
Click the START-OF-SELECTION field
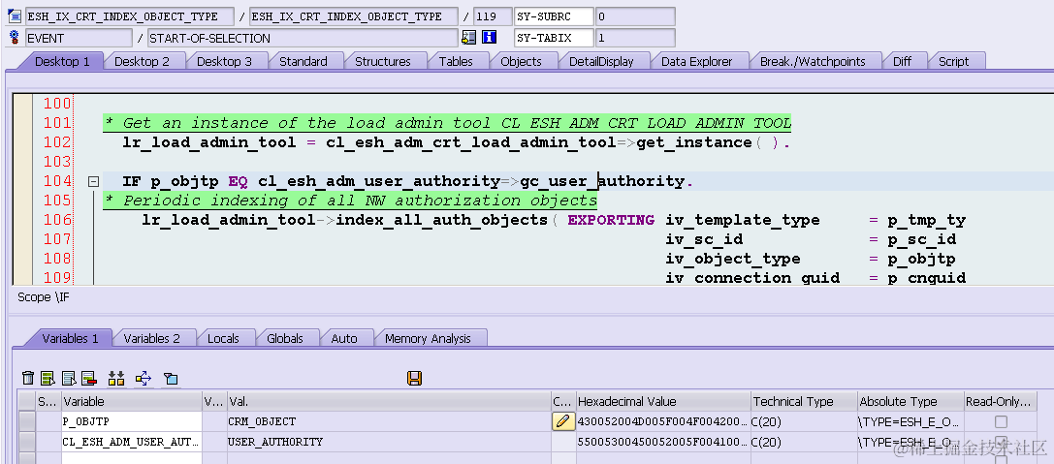(x=303, y=38)
